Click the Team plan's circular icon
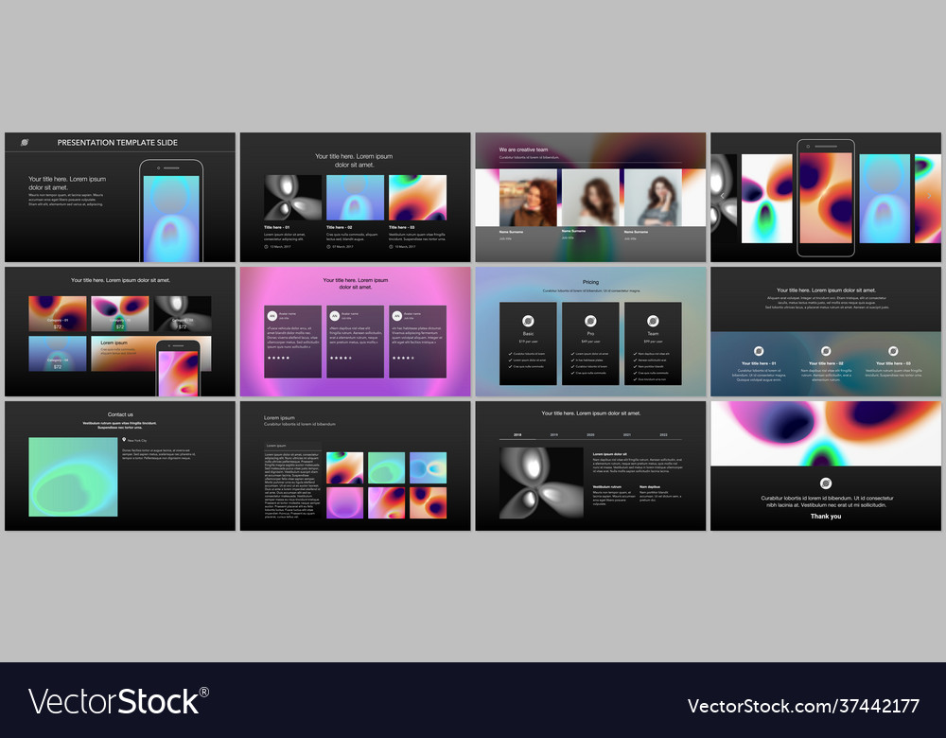Image resolution: width=946 pixels, height=738 pixels. pos(653,321)
